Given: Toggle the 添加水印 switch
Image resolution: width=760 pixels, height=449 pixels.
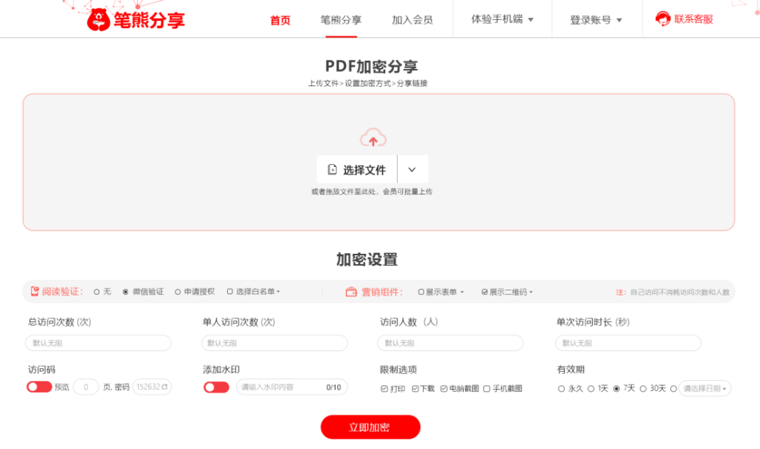Looking at the screenshot, I should point(216,387).
